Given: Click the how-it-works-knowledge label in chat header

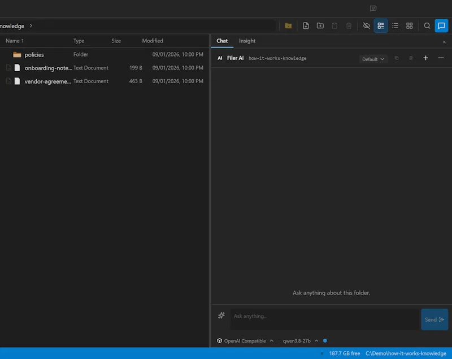Looking at the screenshot, I should 277,58.
